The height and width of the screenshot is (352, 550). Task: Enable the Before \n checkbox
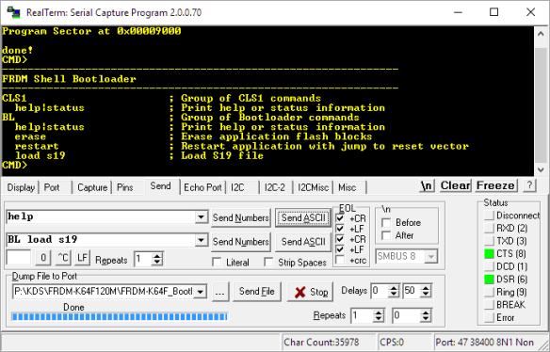click(x=386, y=223)
